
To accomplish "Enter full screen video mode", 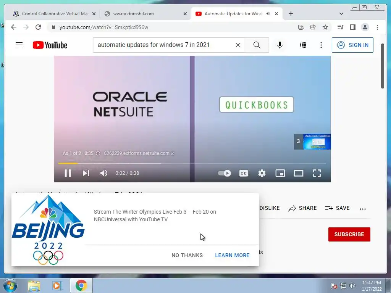I will (317, 173).
